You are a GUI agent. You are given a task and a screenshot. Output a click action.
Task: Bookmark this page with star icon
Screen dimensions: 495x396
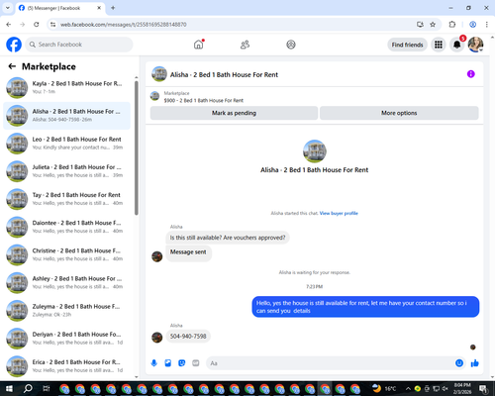(x=433, y=25)
